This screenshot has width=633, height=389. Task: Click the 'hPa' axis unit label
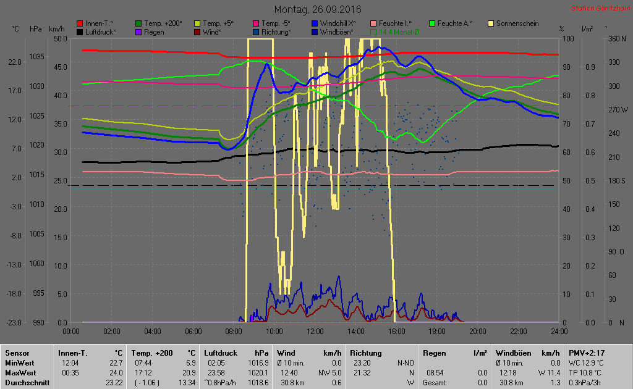click(35, 29)
